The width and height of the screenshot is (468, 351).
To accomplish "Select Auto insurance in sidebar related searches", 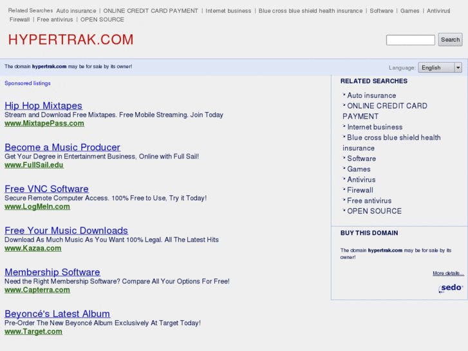I will [x=371, y=95].
